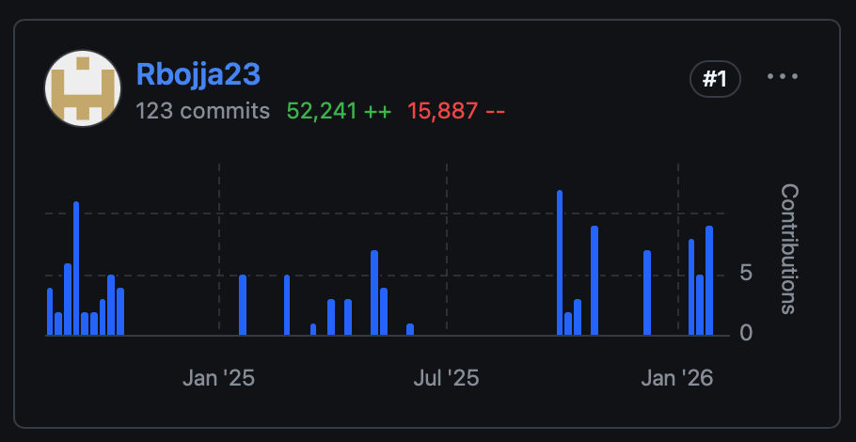856x442 pixels.
Task: Click the green 52,241 additions count
Action: point(339,111)
